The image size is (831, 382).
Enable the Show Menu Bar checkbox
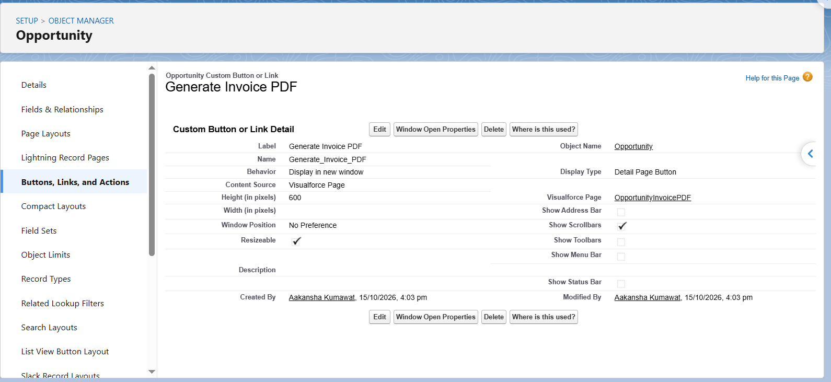pos(621,257)
